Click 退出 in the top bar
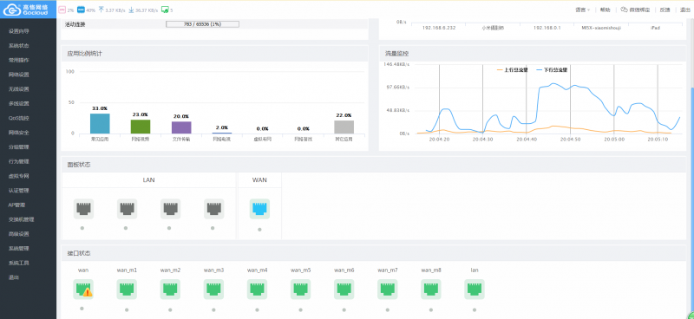 (685, 10)
